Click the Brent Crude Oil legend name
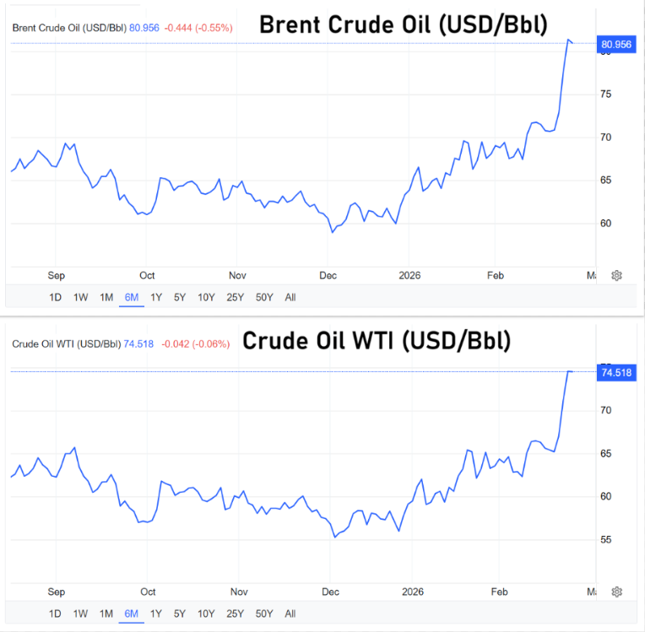645x632 pixels. (68, 28)
